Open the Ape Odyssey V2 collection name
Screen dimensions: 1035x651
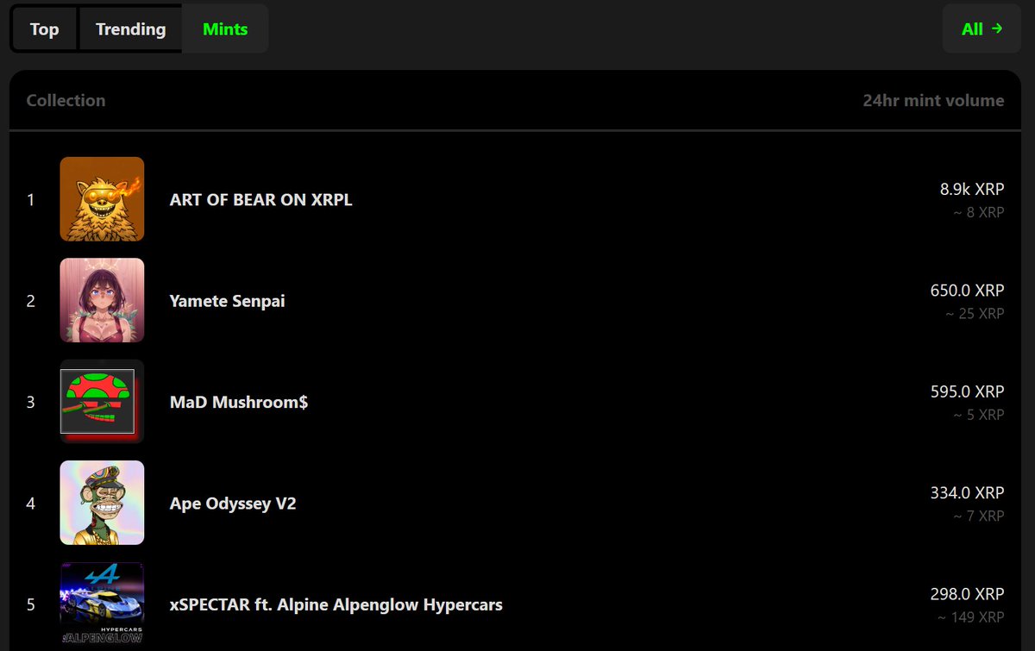coord(233,504)
